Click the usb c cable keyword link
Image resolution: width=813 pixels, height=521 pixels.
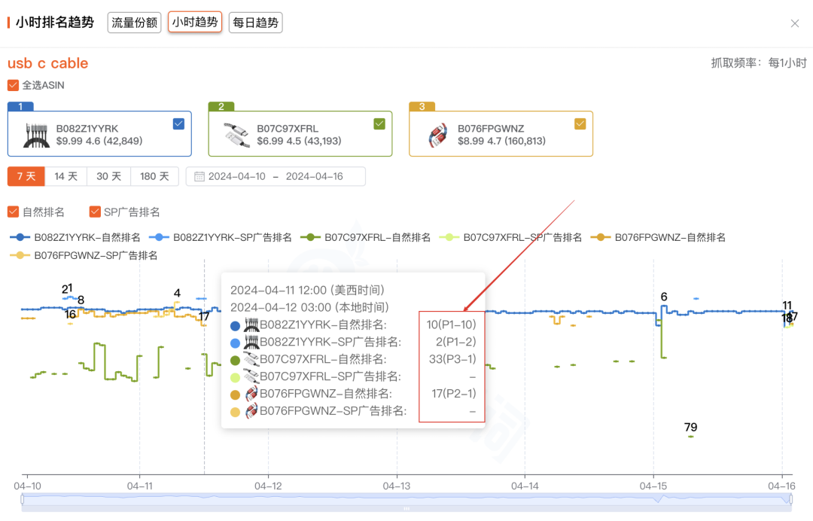pos(47,63)
